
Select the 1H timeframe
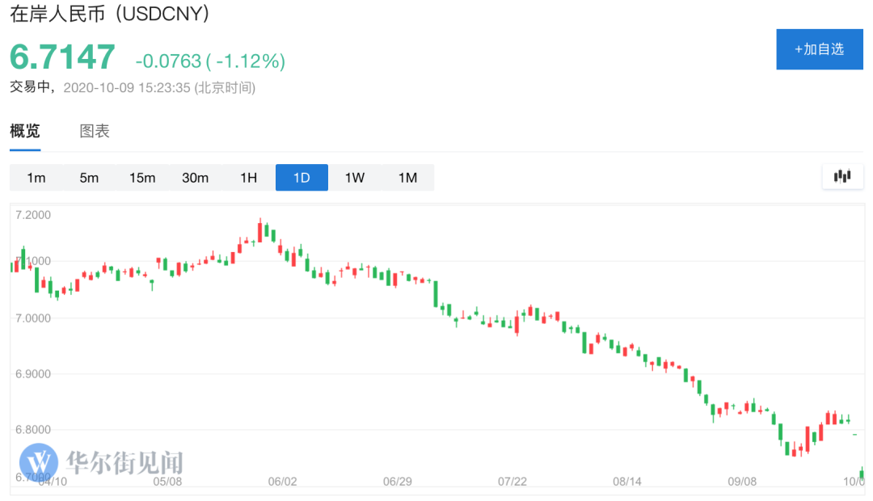click(248, 178)
